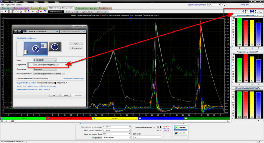This screenshot has height=143, width=264.
Task: Open Какие параметры монитора следует выбрать link
Action: pyautogui.click(x=34, y=89)
